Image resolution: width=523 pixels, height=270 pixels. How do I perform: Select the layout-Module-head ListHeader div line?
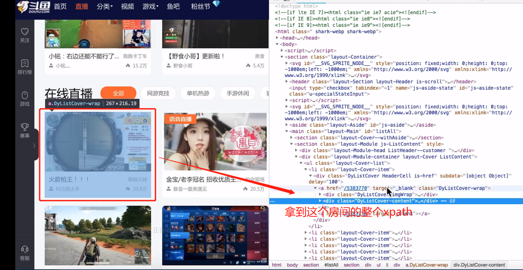(x=387, y=150)
